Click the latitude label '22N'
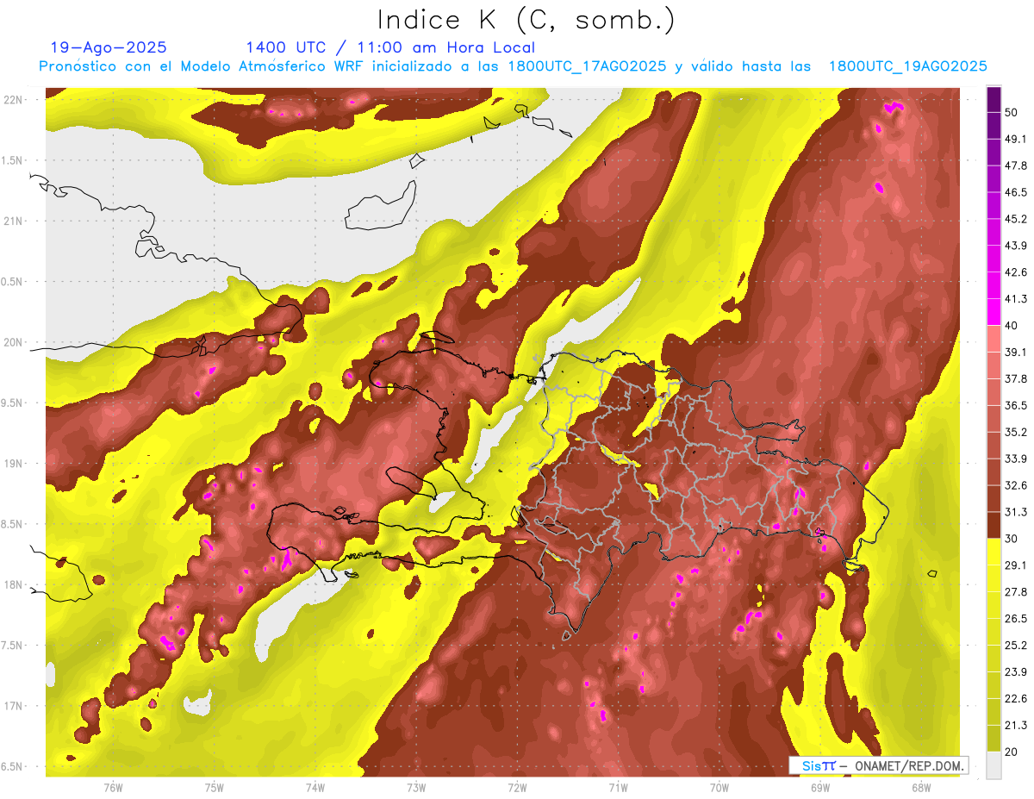Image resolution: width=1034 pixels, height=799 pixels. coord(14,100)
